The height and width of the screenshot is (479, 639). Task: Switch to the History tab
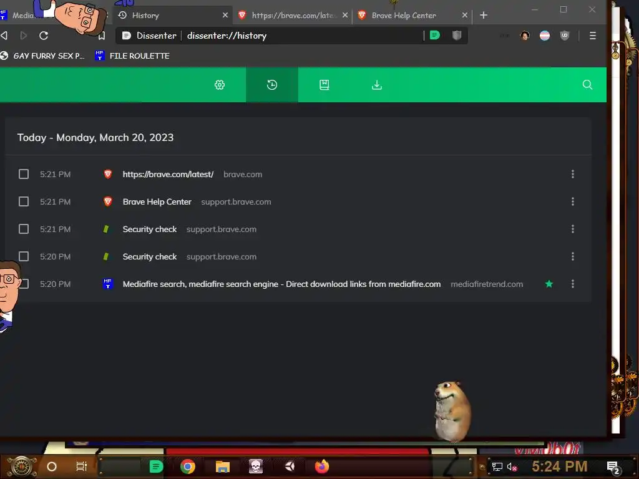click(x=171, y=16)
